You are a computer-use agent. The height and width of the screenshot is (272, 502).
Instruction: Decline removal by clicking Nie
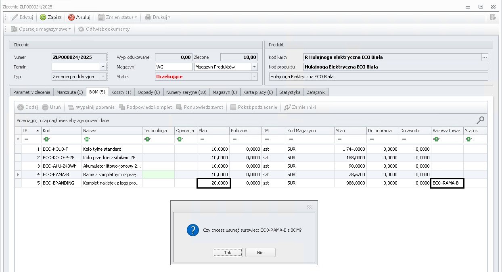point(260,253)
